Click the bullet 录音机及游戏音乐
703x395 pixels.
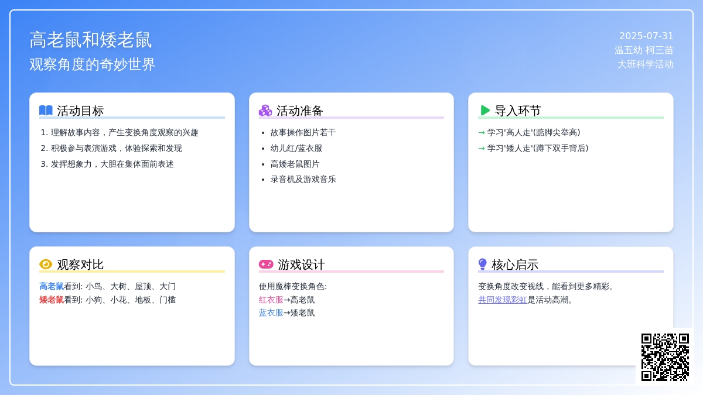(303, 179)
